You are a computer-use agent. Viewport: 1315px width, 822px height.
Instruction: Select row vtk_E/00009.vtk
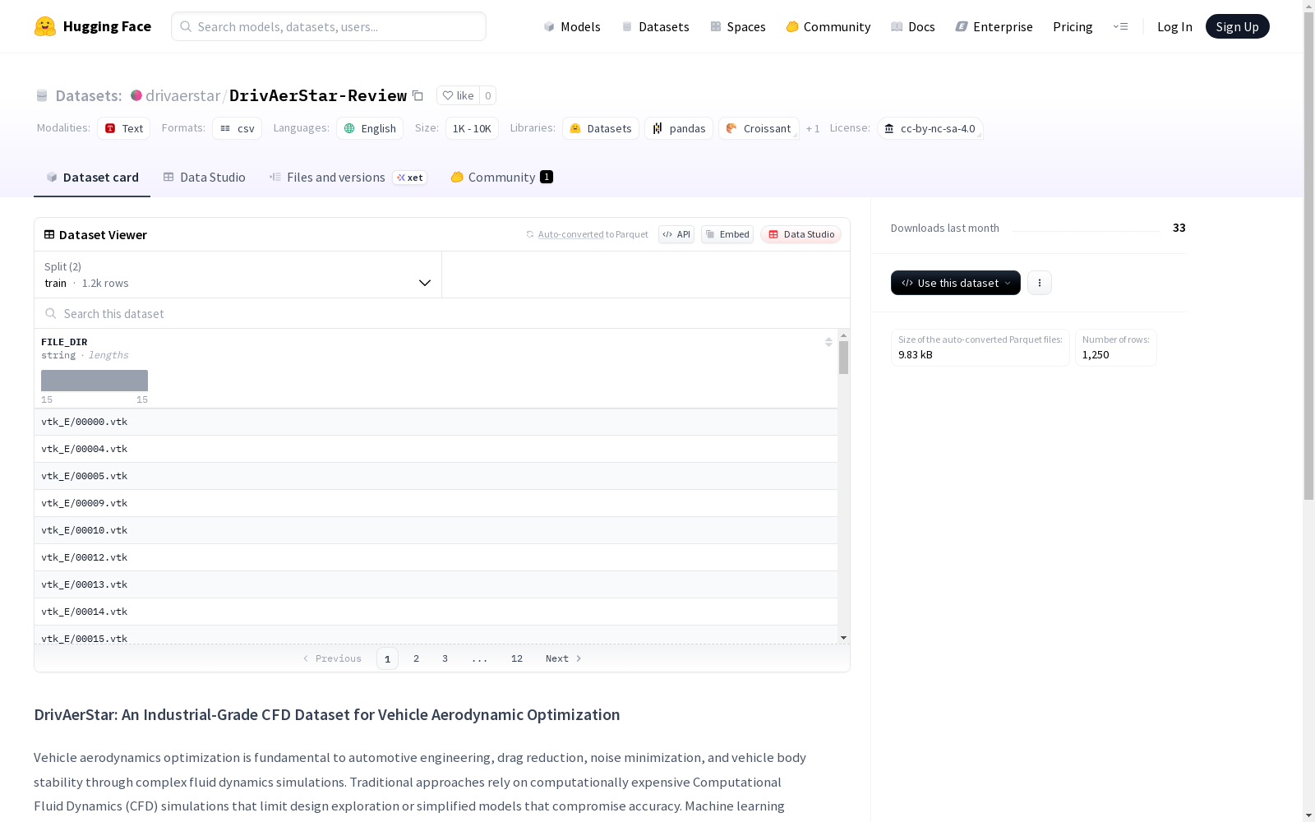[x=436, y=503]
